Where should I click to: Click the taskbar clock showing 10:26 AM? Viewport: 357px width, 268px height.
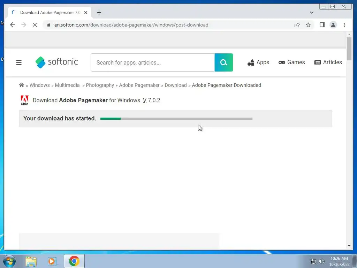[x=339, y=261]
